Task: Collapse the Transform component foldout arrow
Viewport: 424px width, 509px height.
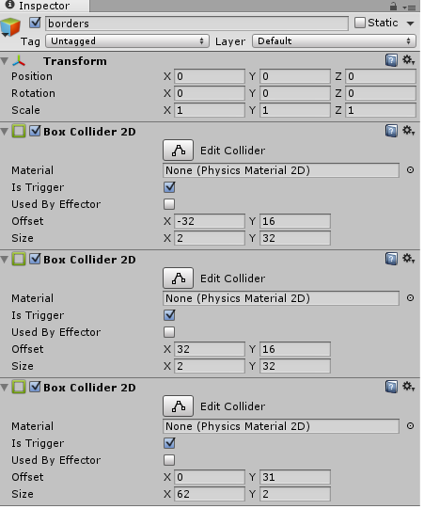Action: [5, 61]
